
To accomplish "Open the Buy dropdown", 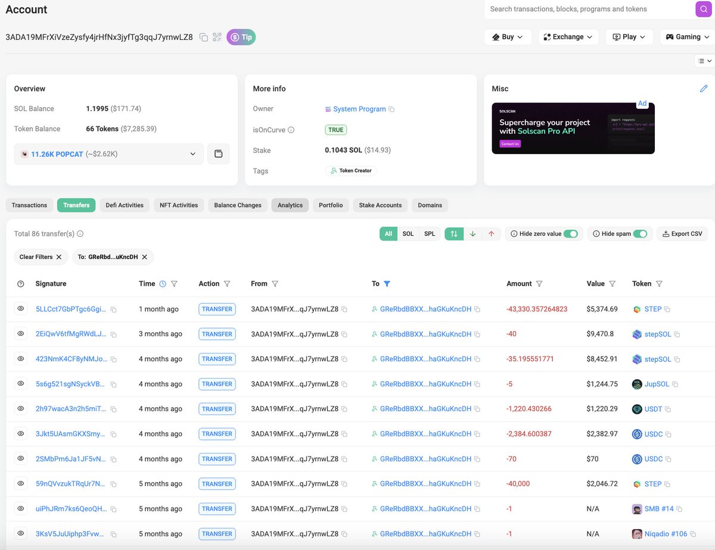I will tap(508, 37).
